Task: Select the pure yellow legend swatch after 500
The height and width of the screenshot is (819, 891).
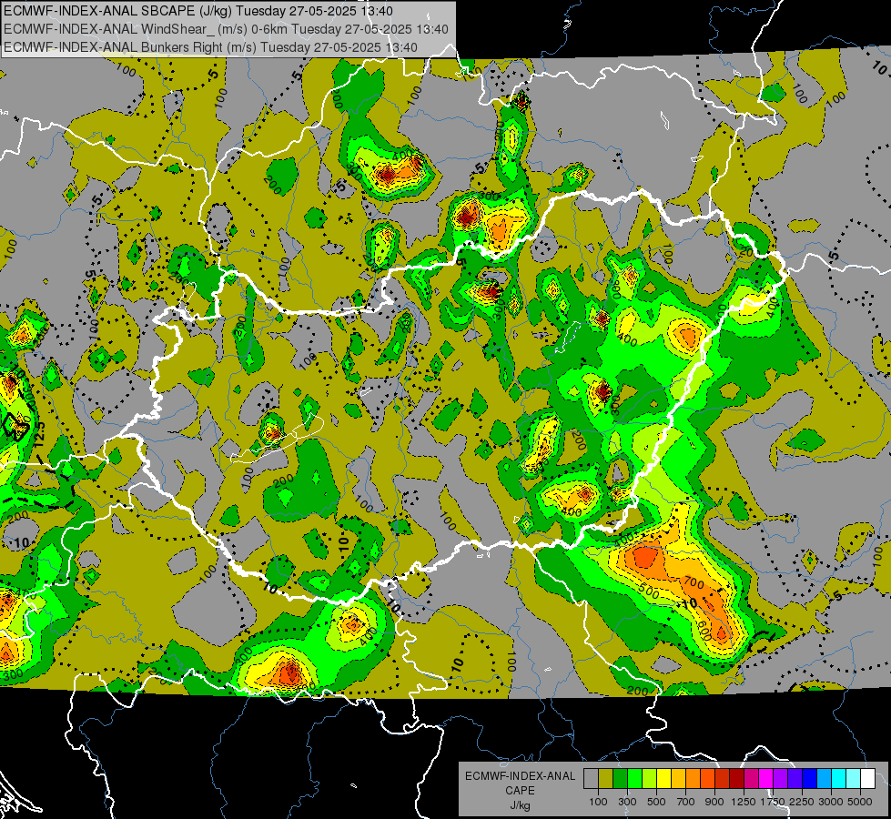Action: point(663,778)
